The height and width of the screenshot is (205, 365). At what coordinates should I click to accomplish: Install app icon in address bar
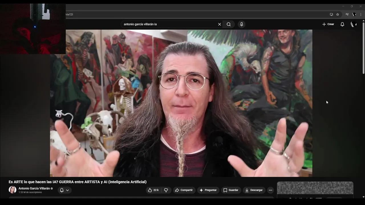point(331,14)
